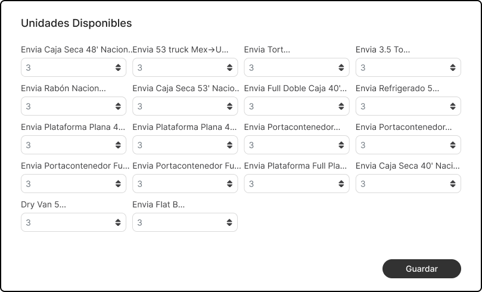
Task: Focus the Envia Flat B... quantity field
Action: coord(178,223)
